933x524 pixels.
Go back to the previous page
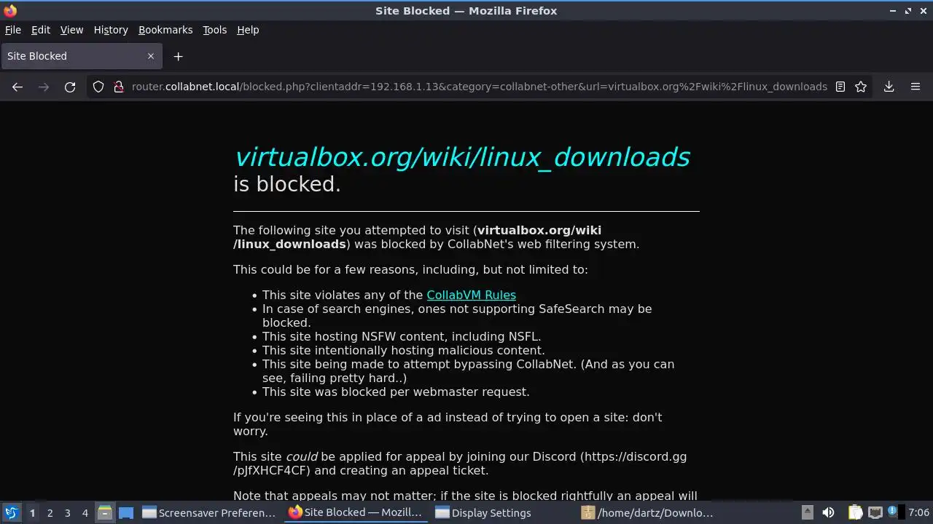pyautogui.click(x=17, y=87)
